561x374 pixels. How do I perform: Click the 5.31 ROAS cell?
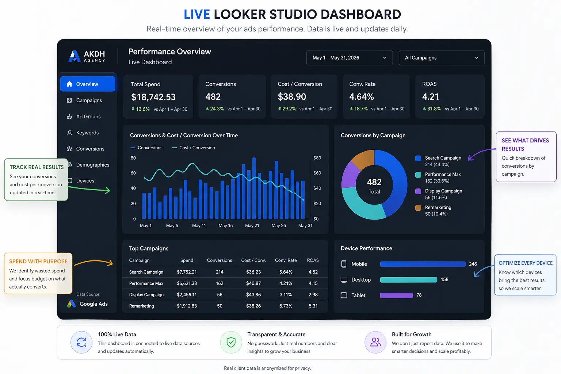click(x=313, y=306)
